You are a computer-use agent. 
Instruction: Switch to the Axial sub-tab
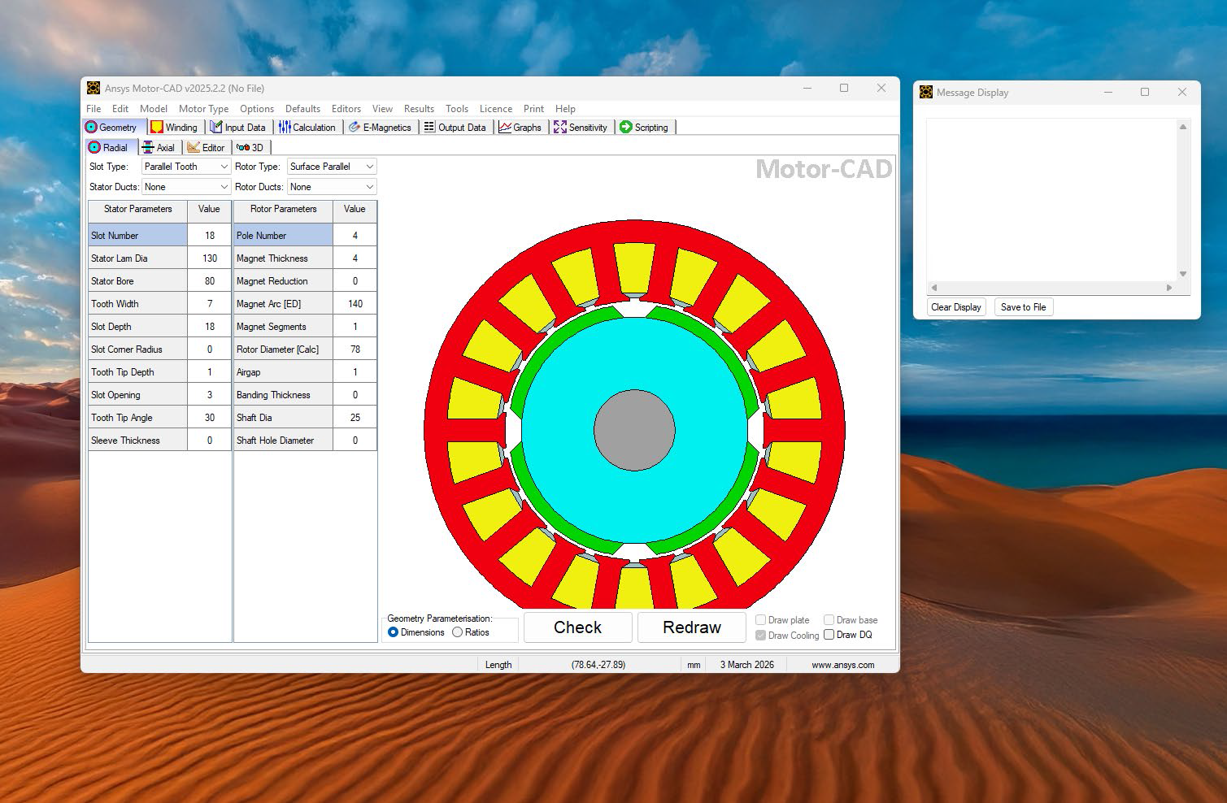pyautogui.click(x=159, y=148)
